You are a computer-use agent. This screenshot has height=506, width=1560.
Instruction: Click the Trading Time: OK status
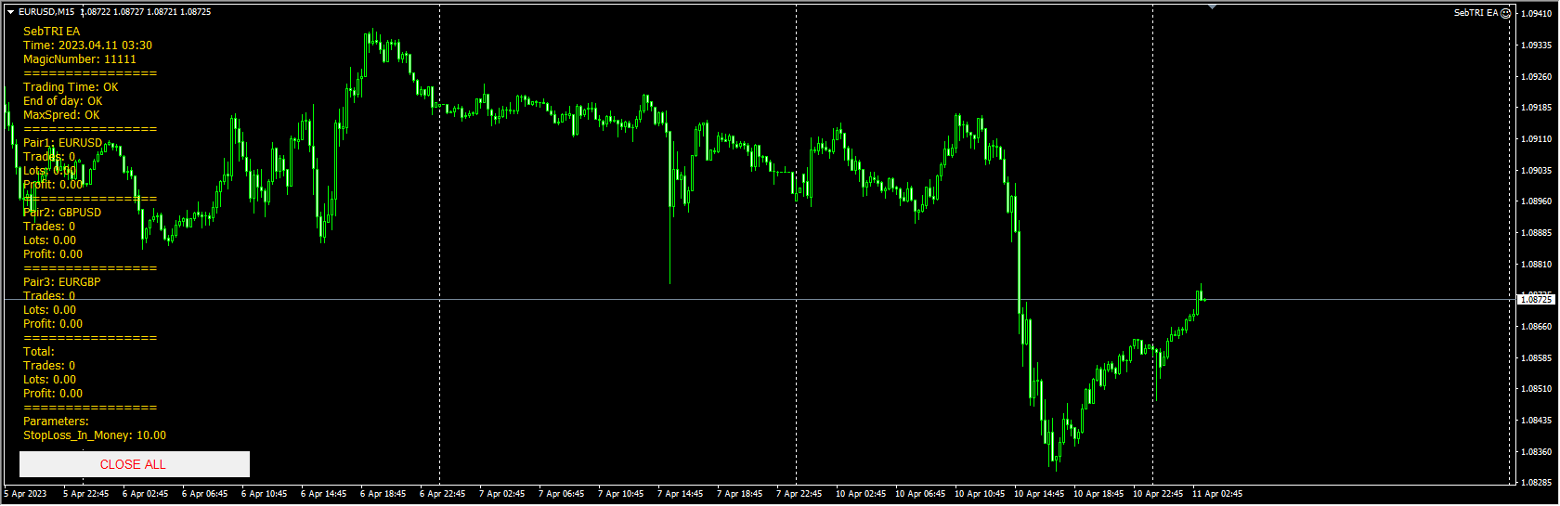tap(71, 87)
